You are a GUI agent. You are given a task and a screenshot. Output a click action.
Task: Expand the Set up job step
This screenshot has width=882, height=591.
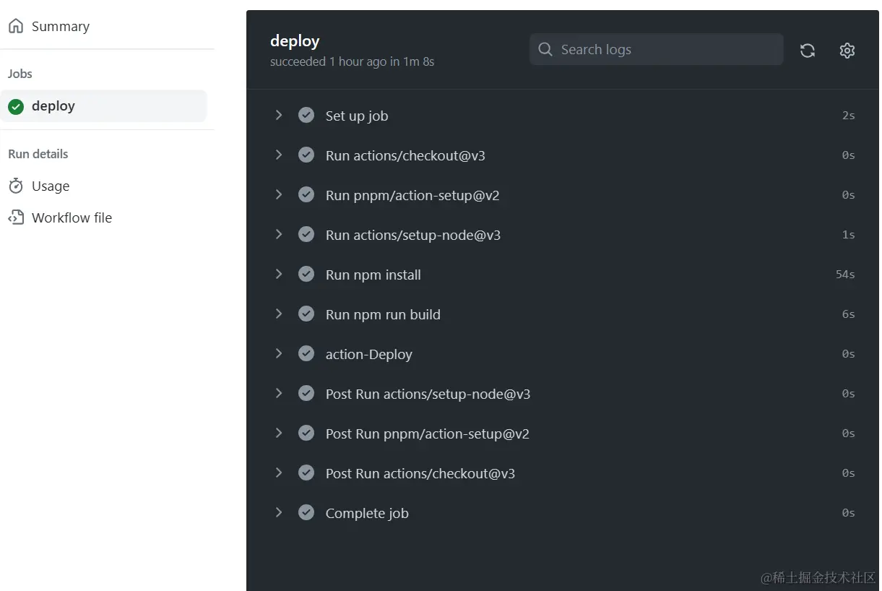click(x=279, y=116)
